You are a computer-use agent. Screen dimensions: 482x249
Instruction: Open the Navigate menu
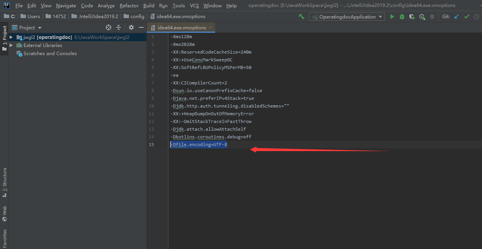pos(66,5)
